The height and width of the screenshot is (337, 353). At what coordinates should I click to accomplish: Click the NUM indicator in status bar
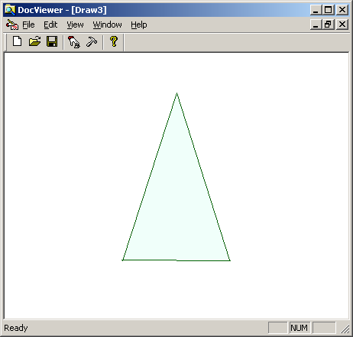(x=300, y=328)
